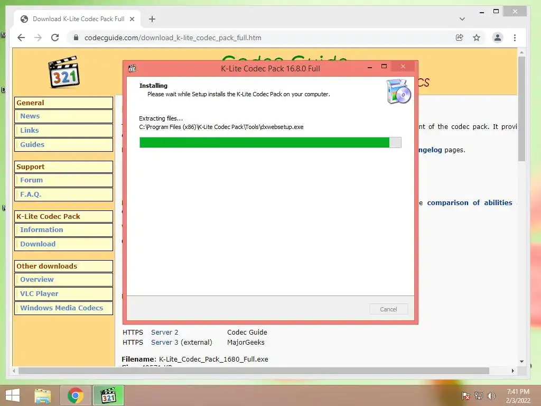Expand the tab search chevron
Image resolution: width=541 pixels, height=406 pixels.
(x=462, y=19)
